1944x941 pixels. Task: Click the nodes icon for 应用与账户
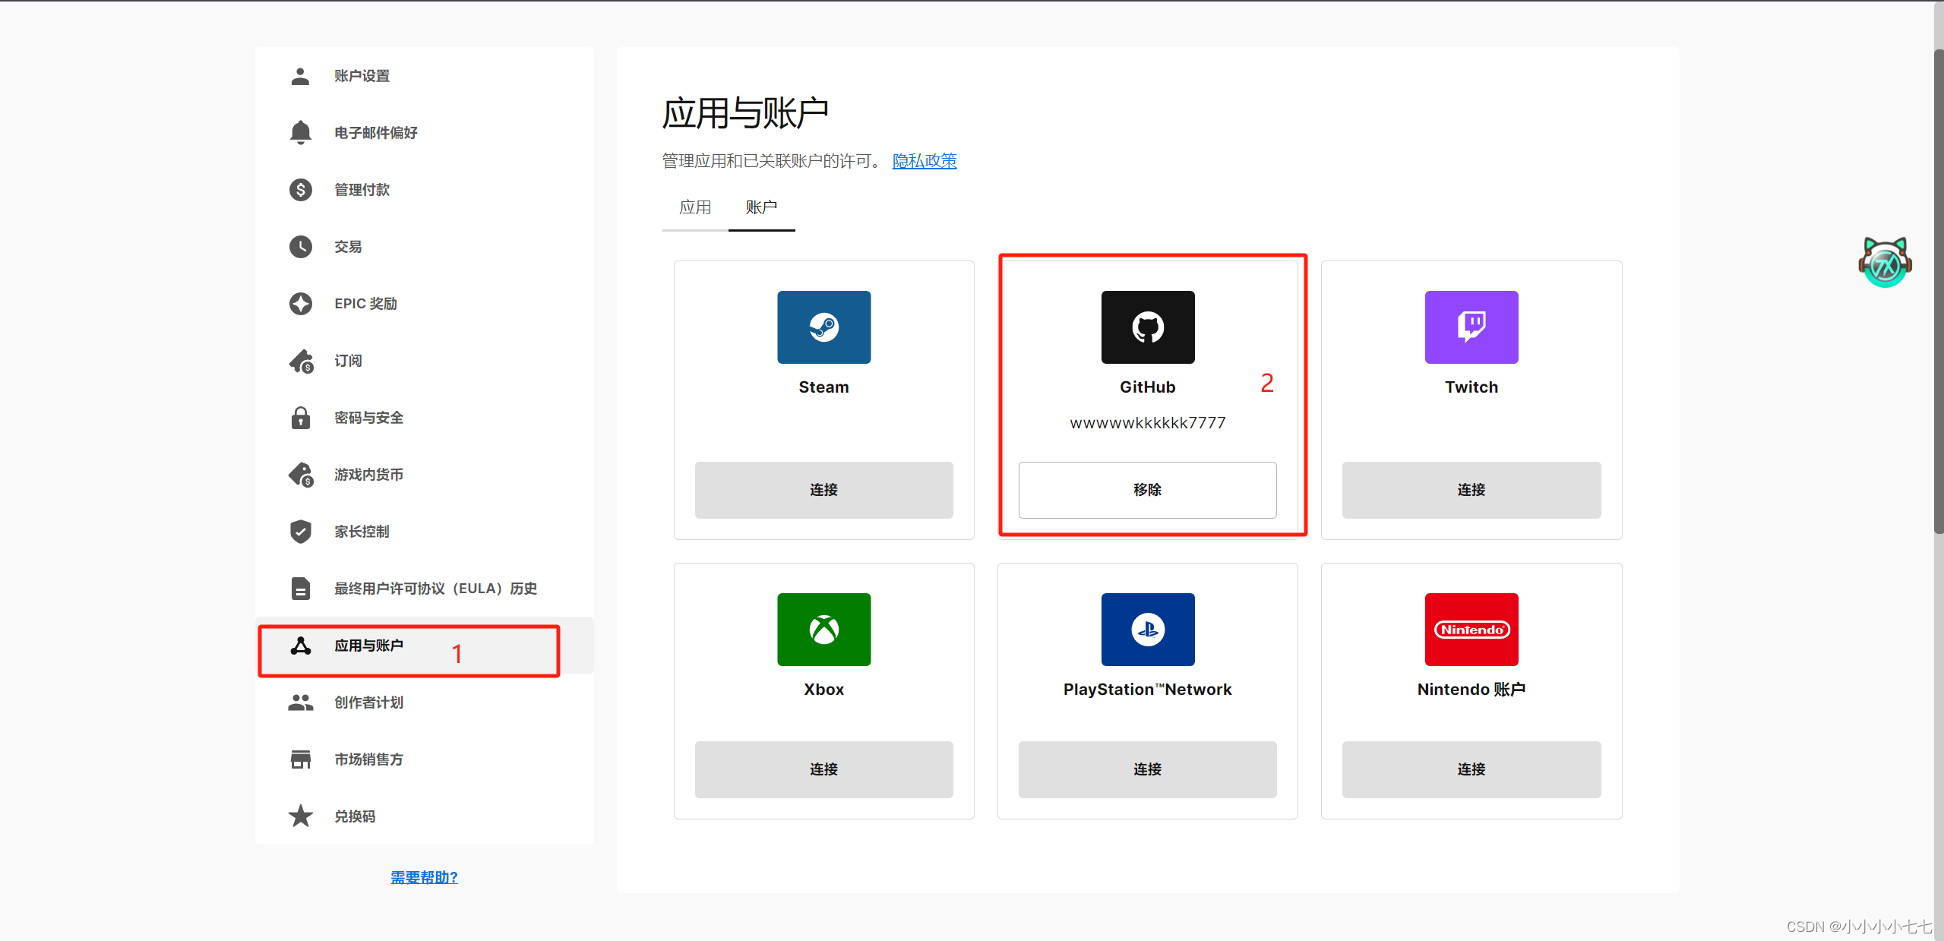coord(300,646)
